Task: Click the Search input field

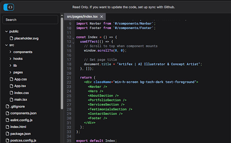Action: (30, 20)
